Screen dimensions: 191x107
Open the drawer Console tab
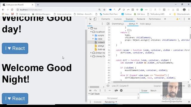pos(98,102)
